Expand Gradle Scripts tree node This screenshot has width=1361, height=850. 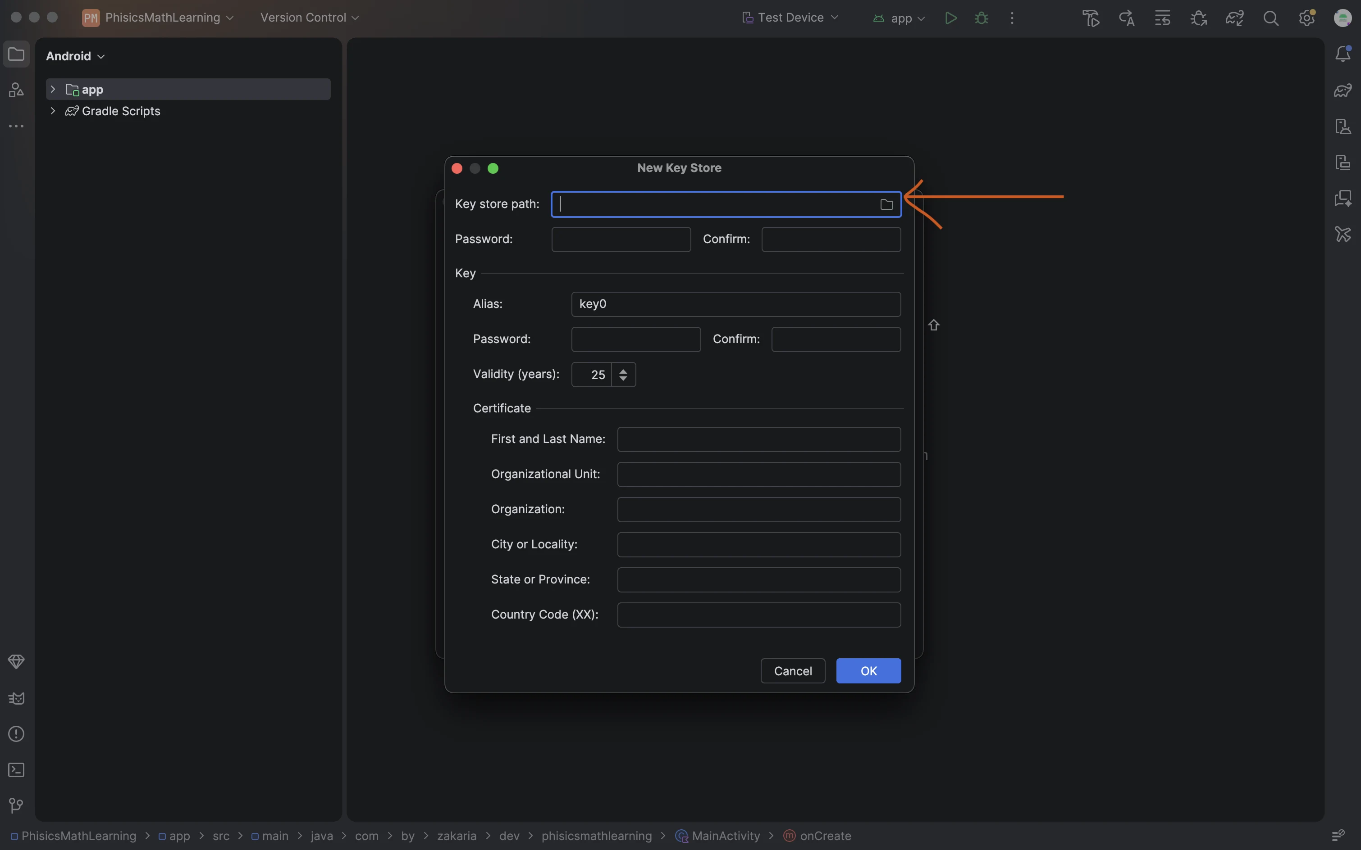(x=53, y=111)
